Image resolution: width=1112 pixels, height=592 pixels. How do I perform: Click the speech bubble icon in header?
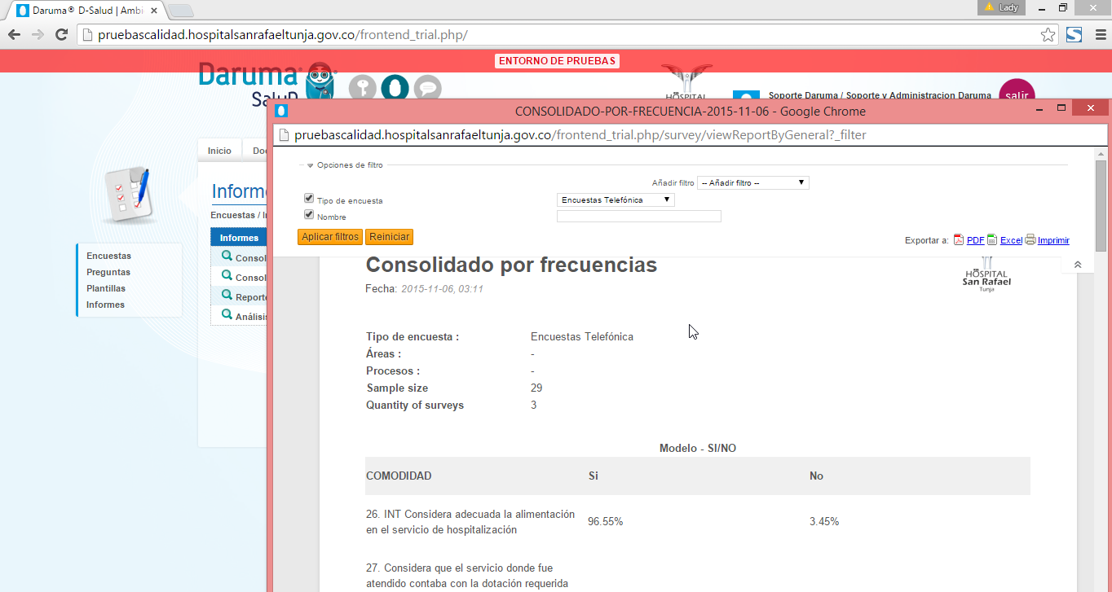click(x=427, y=87)
